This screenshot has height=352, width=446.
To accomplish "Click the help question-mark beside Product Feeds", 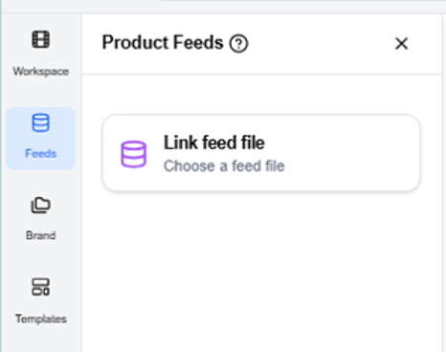I will tap(238, 44).
